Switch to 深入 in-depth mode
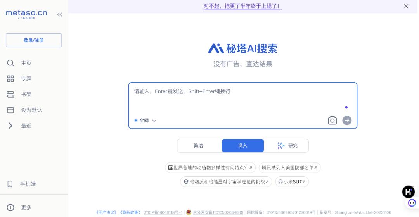Image resolution: width=419 pixels, height=217 pixels. (x=242, y=145)
